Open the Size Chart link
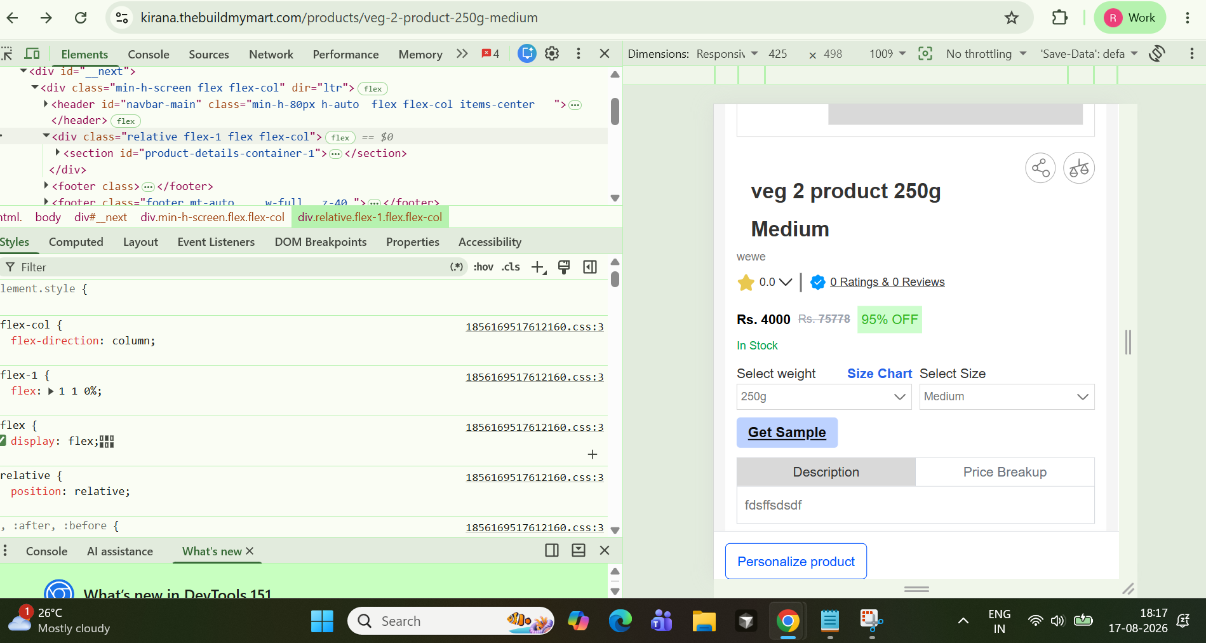Viewport: 1206px width, 643px height. pos(880,374)
